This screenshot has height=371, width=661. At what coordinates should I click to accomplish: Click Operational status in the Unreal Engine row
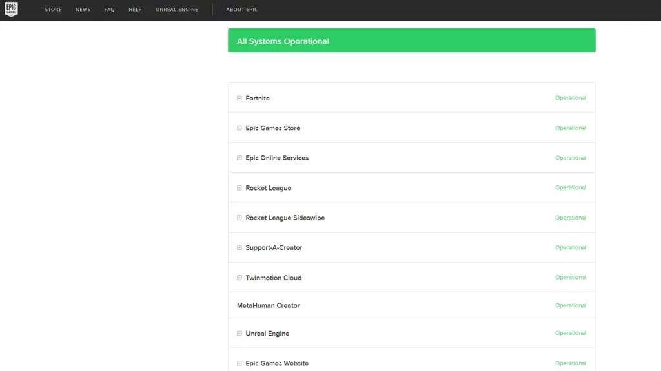coord(571,333)
